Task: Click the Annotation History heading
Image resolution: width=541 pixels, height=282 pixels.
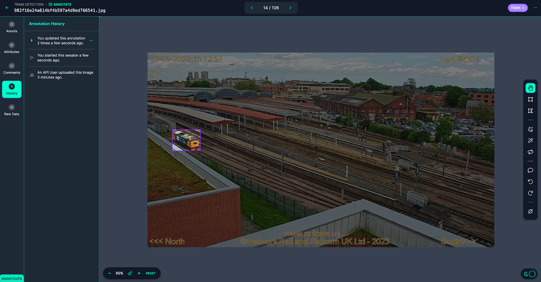Action: (47, 24)
